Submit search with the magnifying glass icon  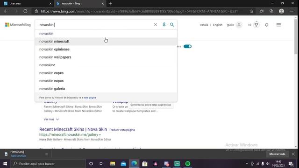point(172,25)
